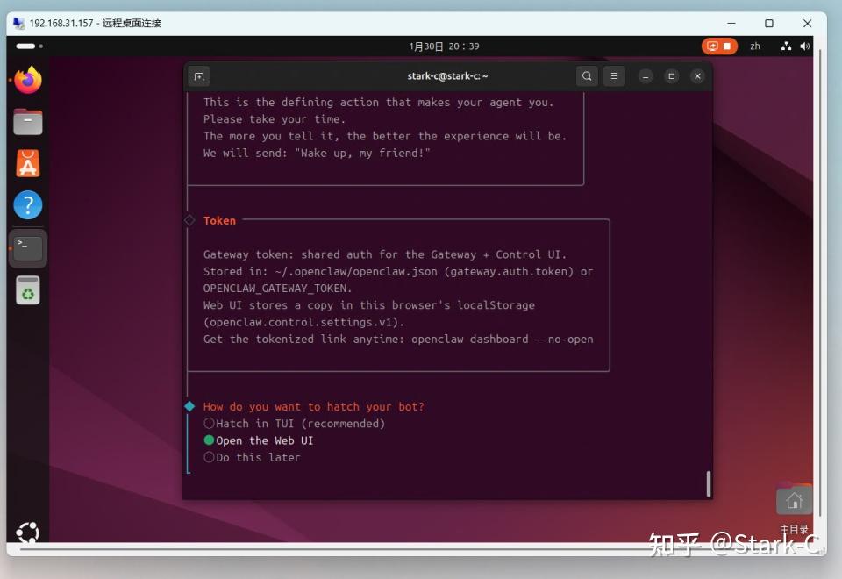
Task: Select Open the Web UI option
Action: pyautogui.click(x=258, y=440)
